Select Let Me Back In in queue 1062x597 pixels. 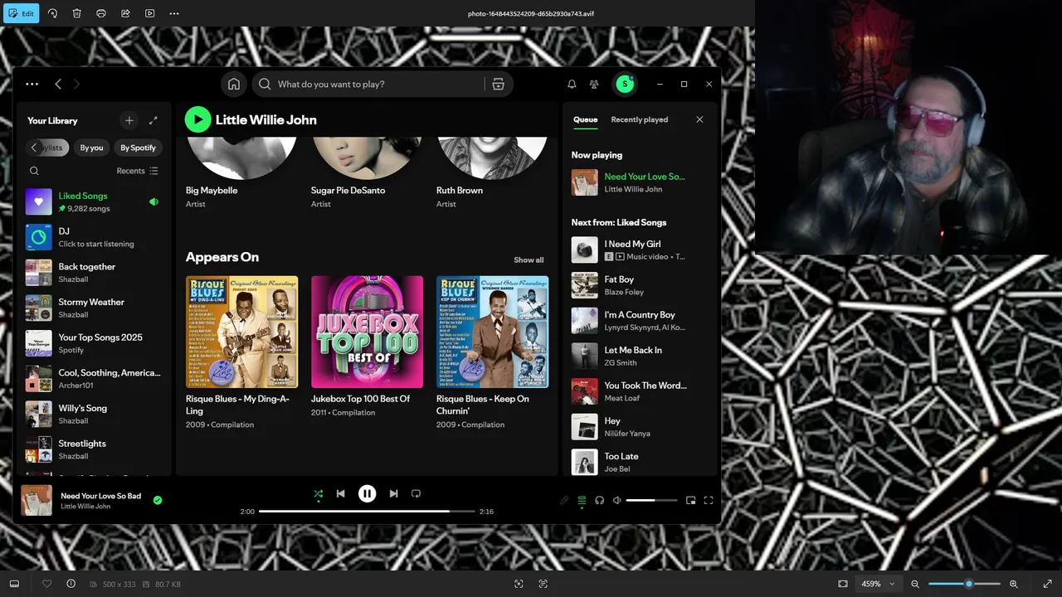(641, 356)
